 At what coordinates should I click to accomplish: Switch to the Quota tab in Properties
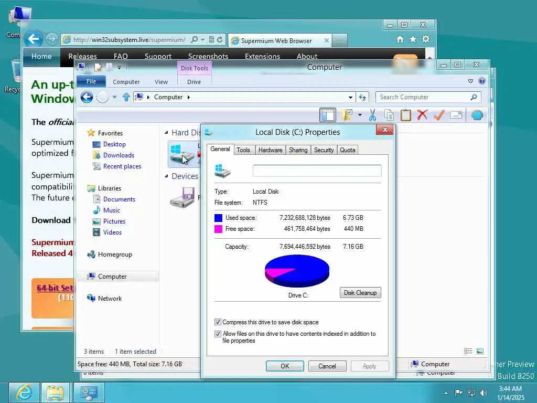347,150
